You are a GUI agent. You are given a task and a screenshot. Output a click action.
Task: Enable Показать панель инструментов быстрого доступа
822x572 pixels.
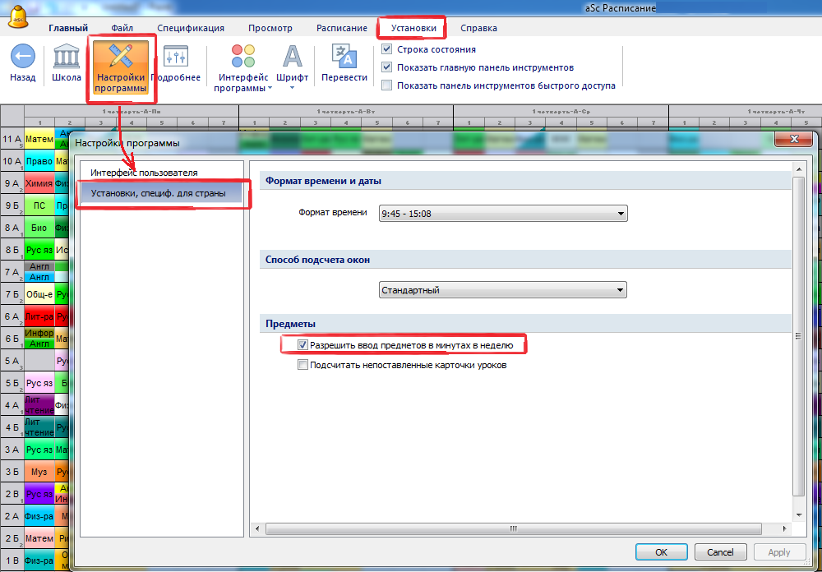(387, 85)
